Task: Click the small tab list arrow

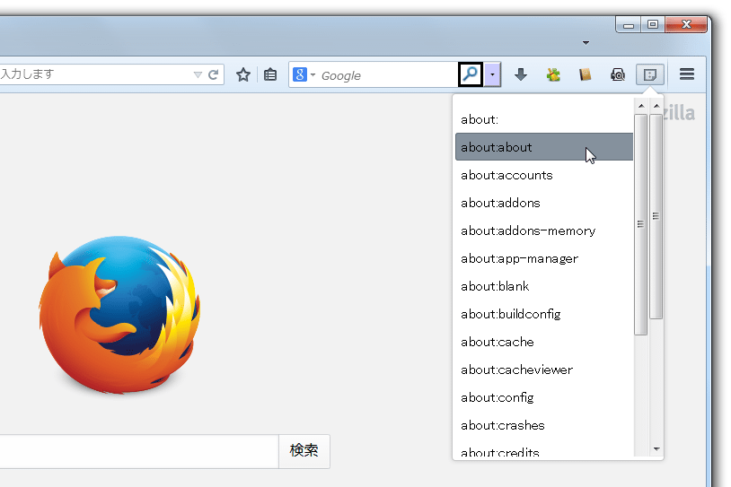Action: coord(586,43)
